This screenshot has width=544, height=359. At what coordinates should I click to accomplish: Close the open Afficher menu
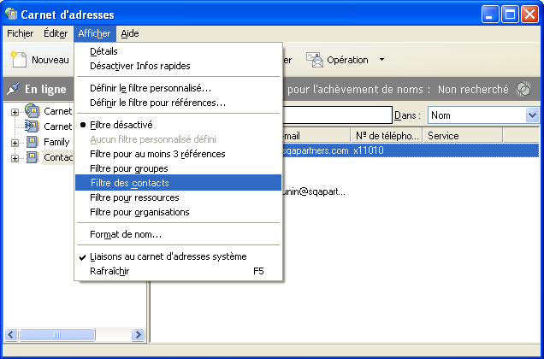point(94,33)
